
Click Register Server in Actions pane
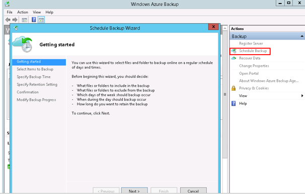click(x=251, y=44)
